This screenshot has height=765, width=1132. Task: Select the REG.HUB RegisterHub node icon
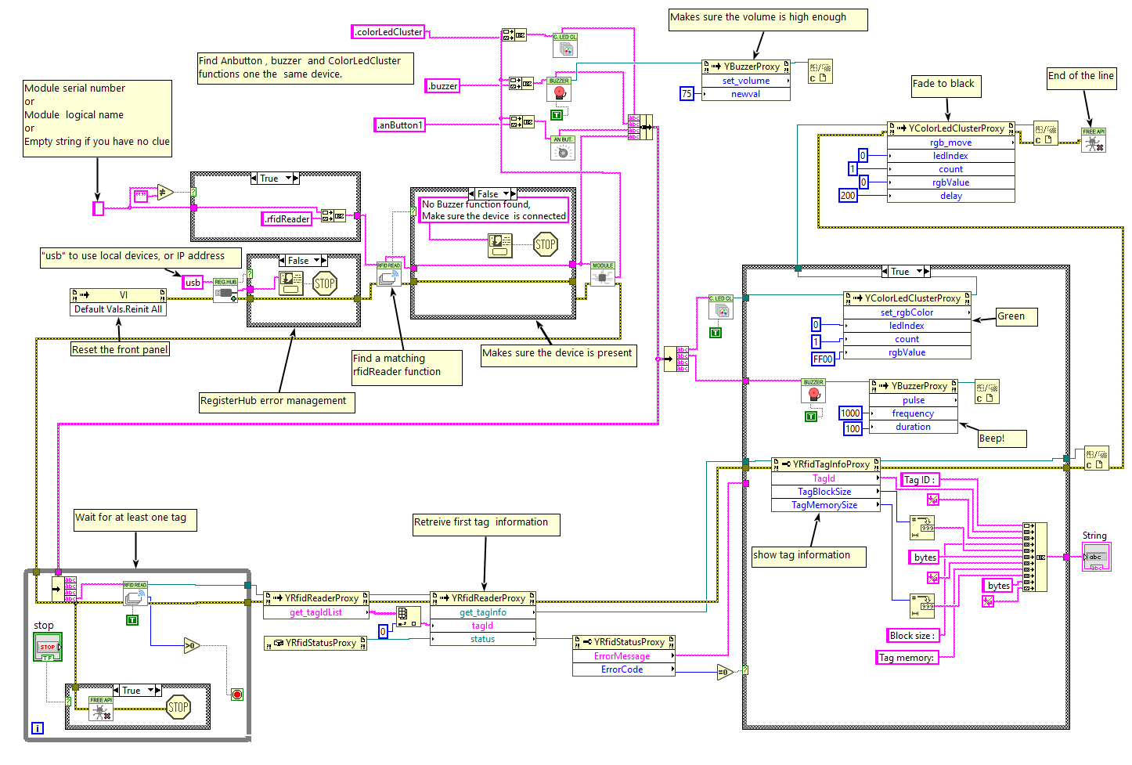225,290
